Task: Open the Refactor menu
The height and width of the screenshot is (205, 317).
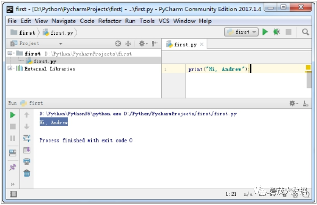Action: point(110,21)
